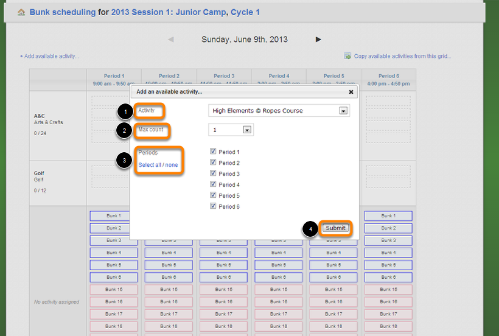This screenshot has height=336, width=499.
Task: Advance to next day with right arrow
Action: 318,40
